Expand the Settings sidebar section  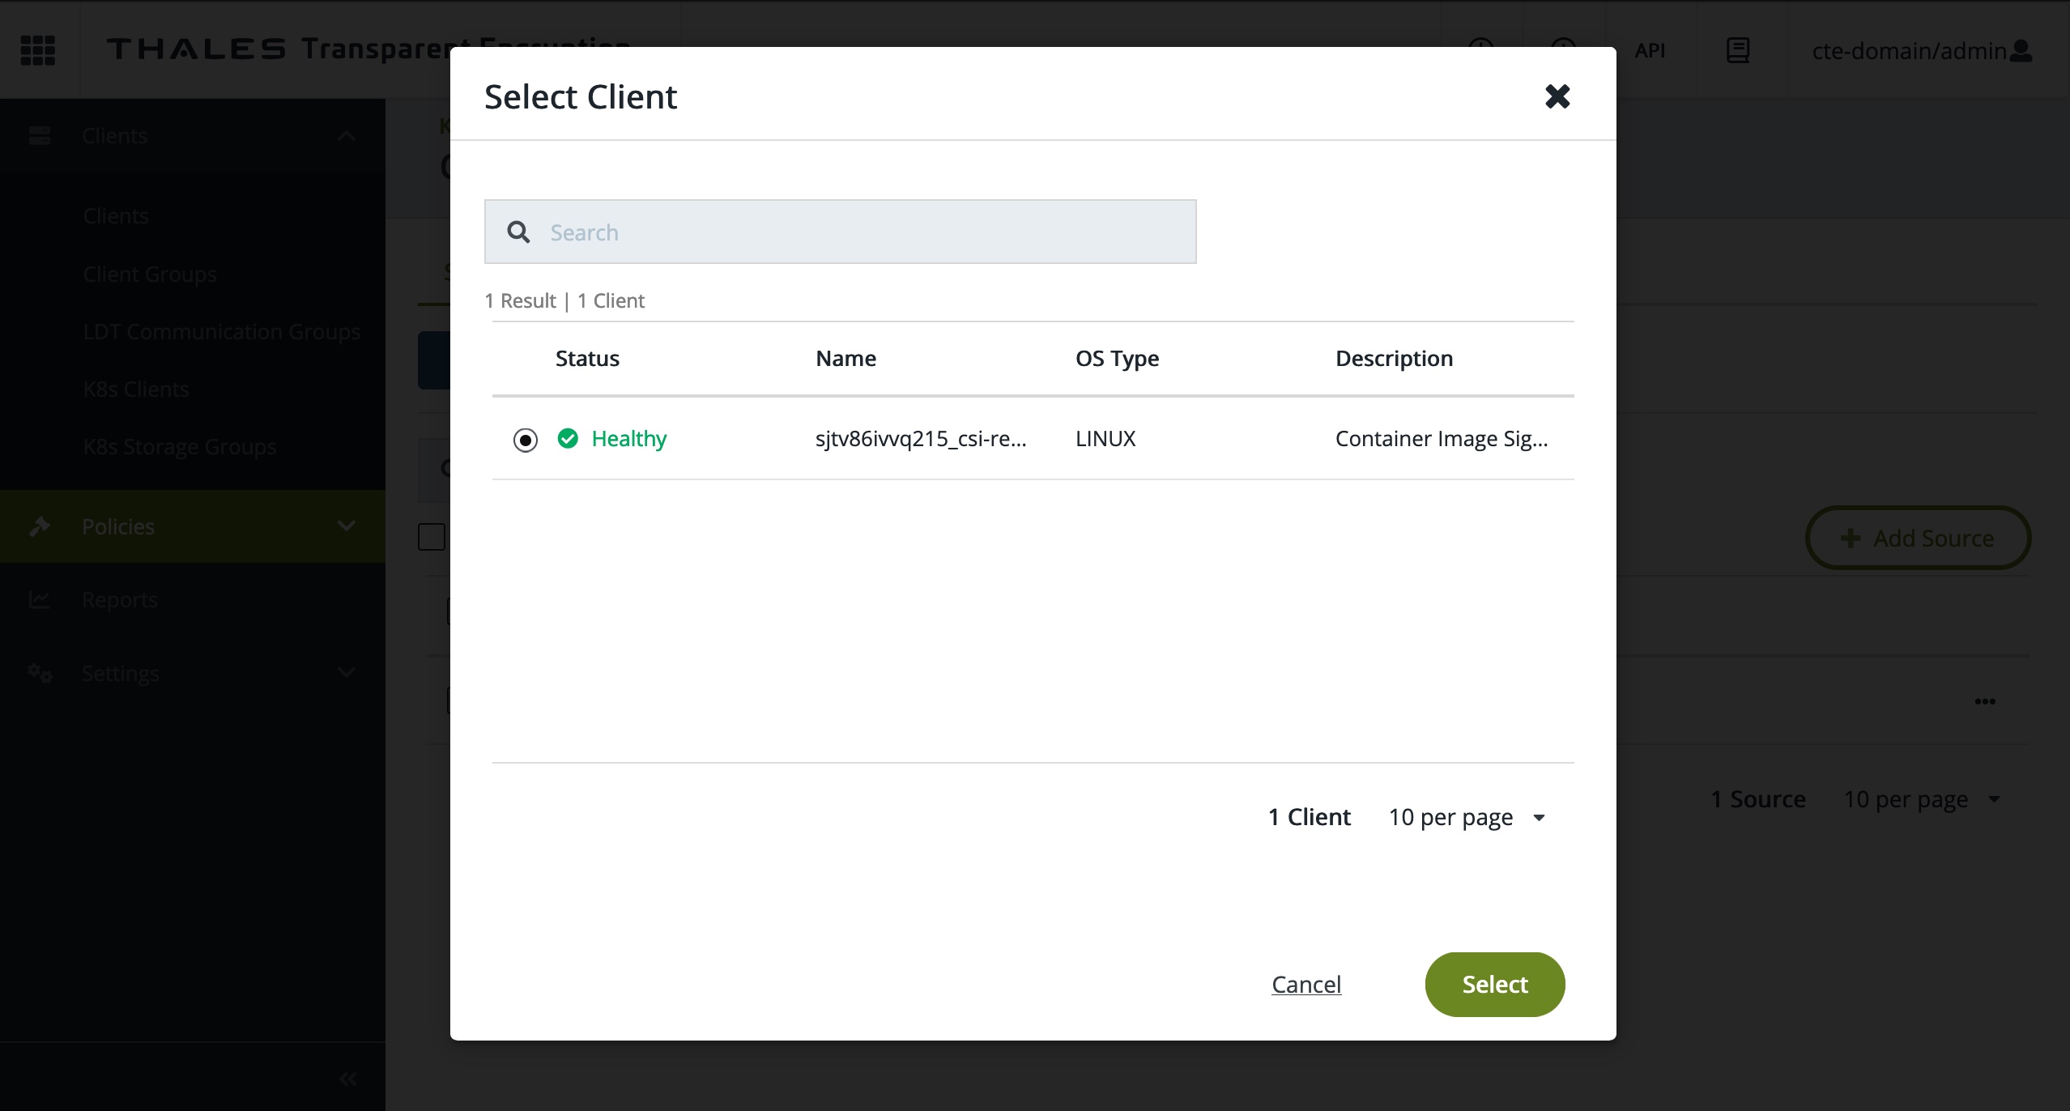point(347,673)
